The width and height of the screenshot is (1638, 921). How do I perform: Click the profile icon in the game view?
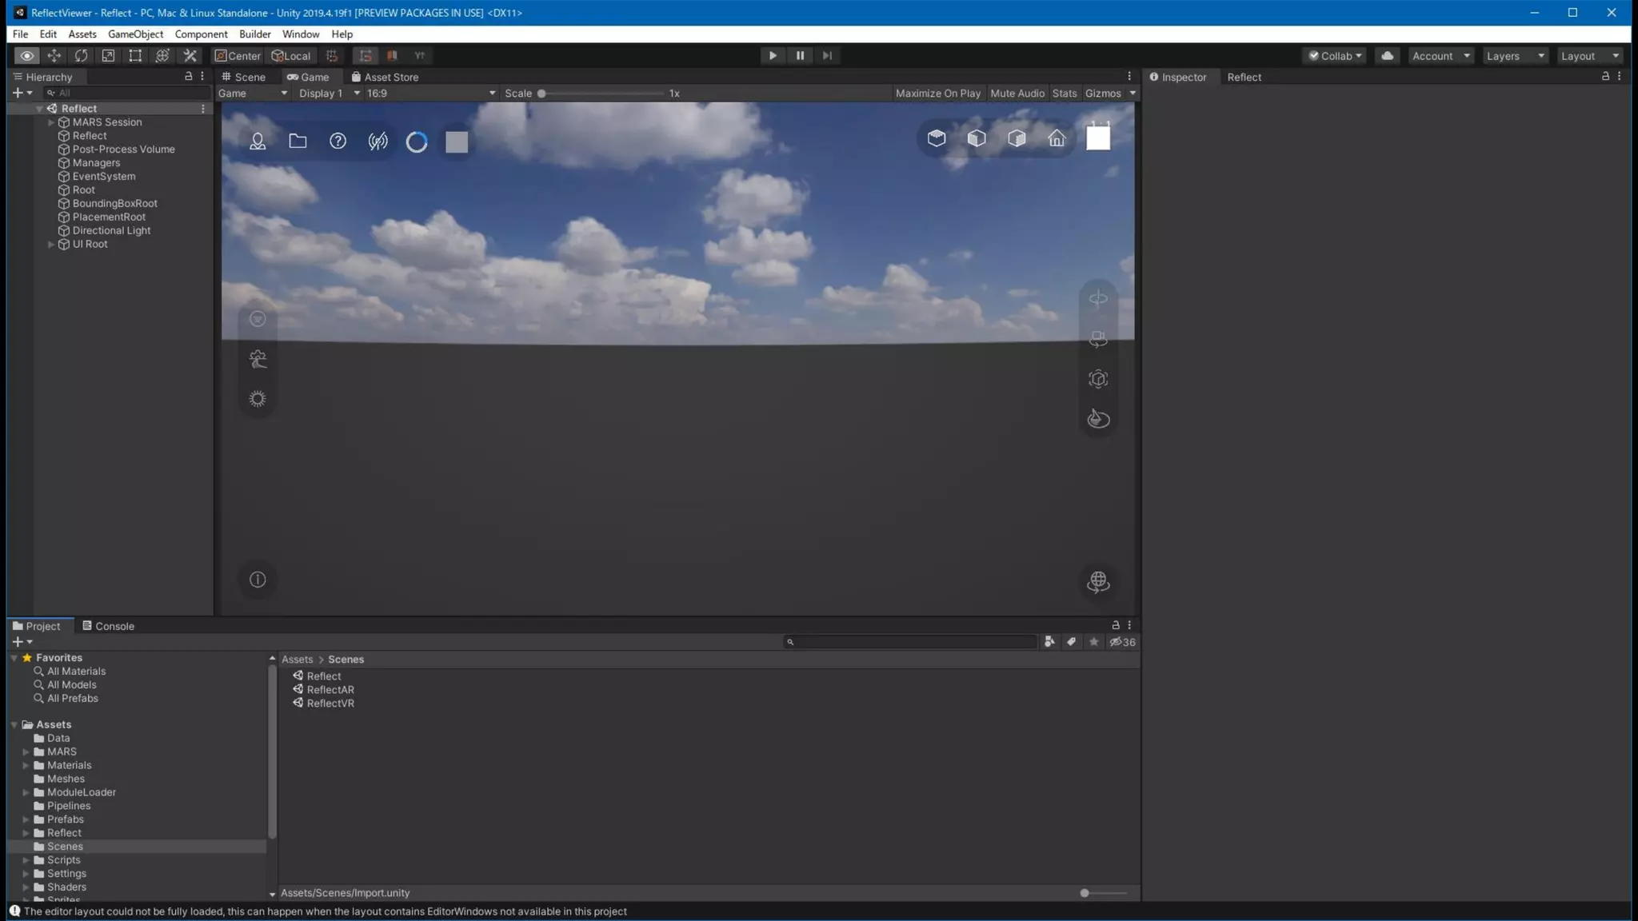258,142
